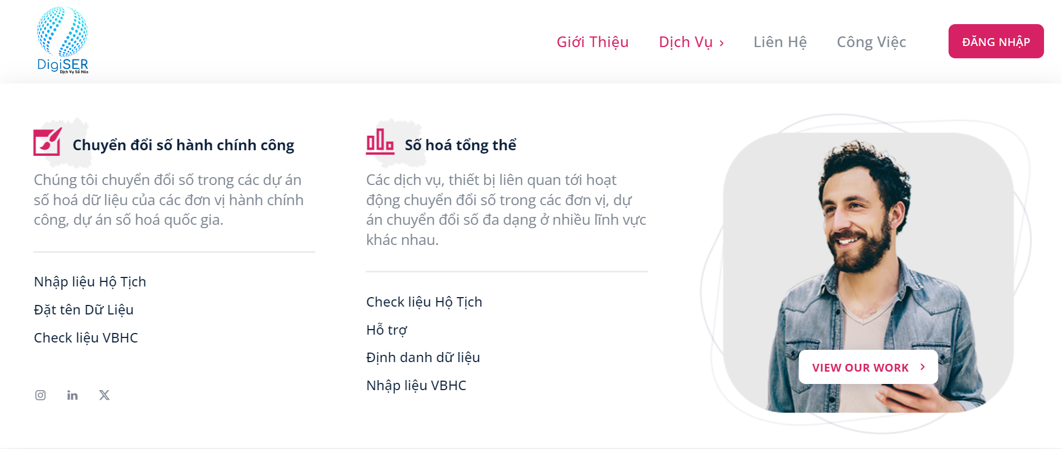Viewport: 1062px width, 449px height.
Task: Open the Định danh dữ liệu link
Action: [x=423, y=358]
